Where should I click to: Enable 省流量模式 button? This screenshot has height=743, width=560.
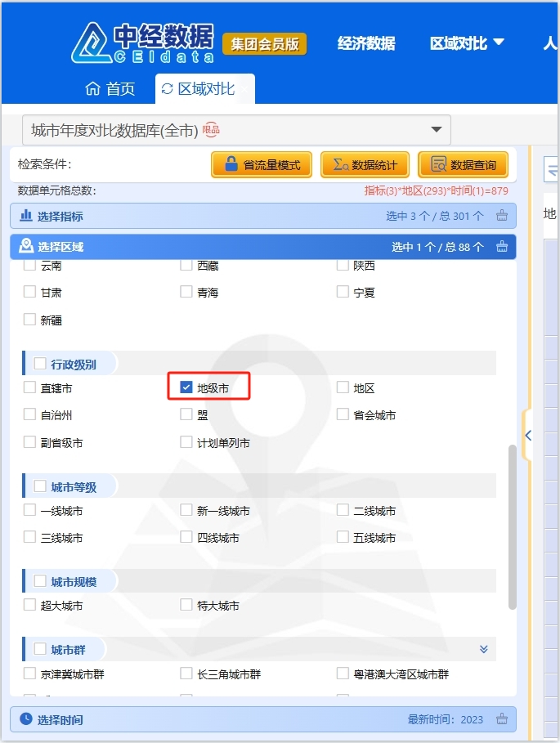tap(262, 165)
